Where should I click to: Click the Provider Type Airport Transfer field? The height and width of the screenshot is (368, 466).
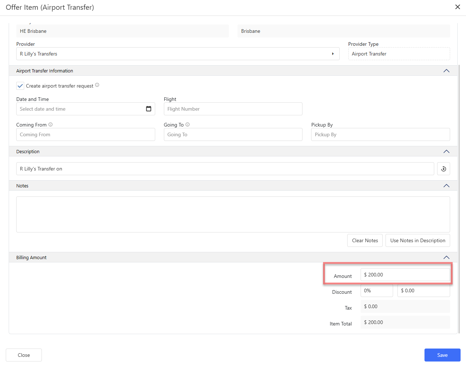point(399,54)
